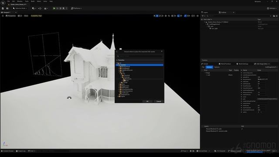Click the Stop simulation icon

(x=61, y=8)
